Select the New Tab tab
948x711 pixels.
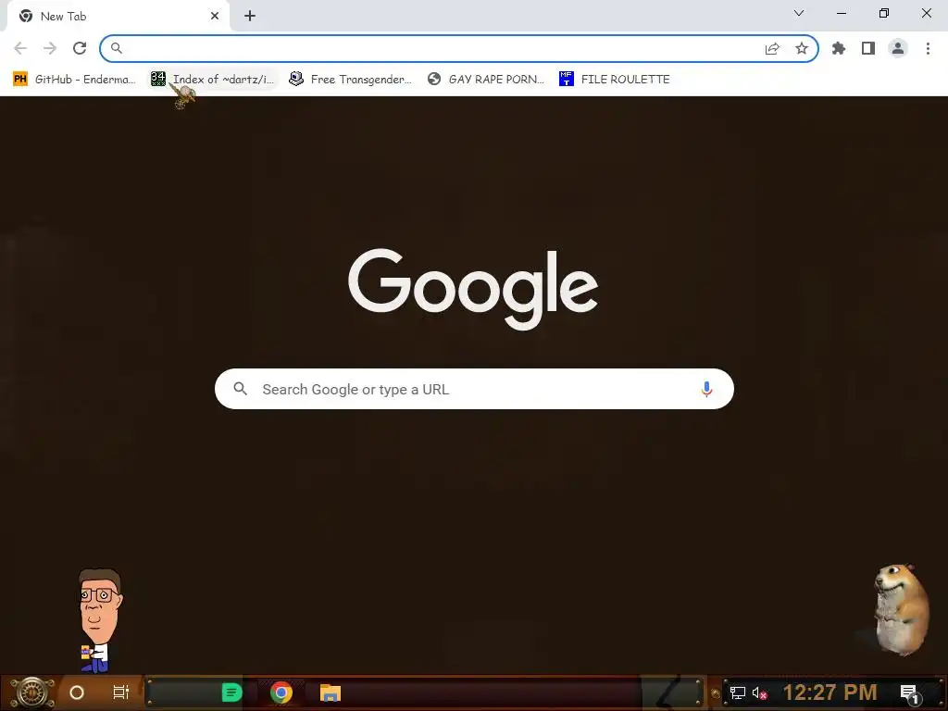click(118, 17)
